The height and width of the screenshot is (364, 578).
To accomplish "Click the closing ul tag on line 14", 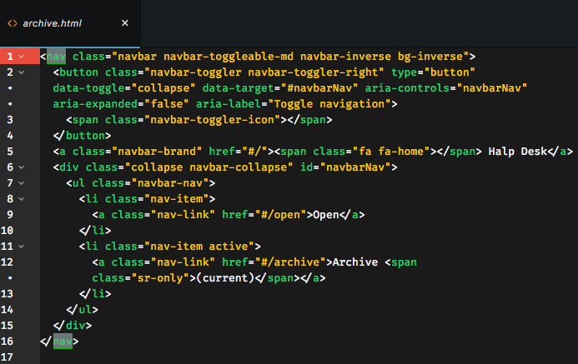I will [82, 310].
